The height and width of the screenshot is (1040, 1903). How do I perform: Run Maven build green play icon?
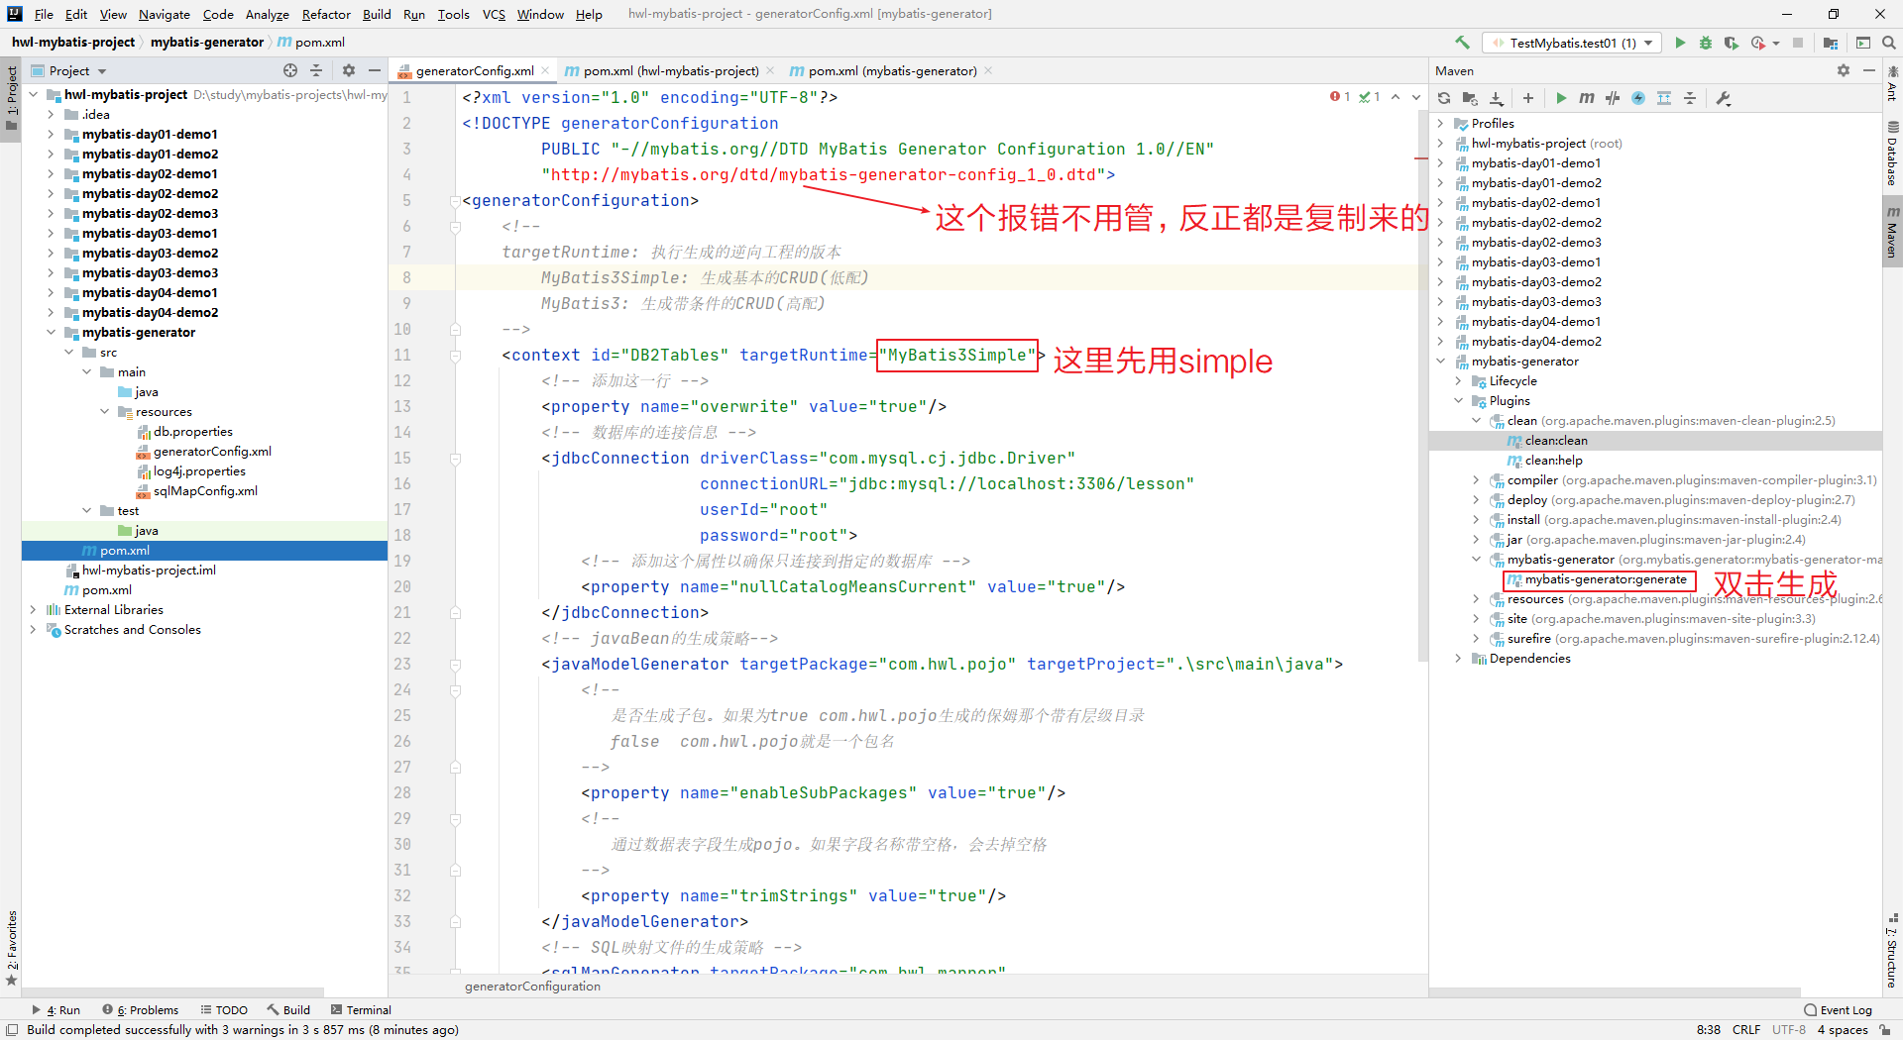tap(1561, 98)
